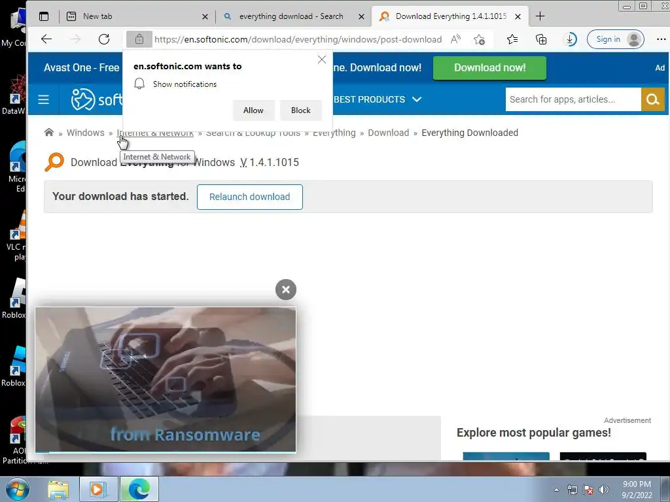Open the tab actions menu icon
Image resolution: width=670 pixels, height=502 pixels.
pyautogui.click(x=44, y=16)
